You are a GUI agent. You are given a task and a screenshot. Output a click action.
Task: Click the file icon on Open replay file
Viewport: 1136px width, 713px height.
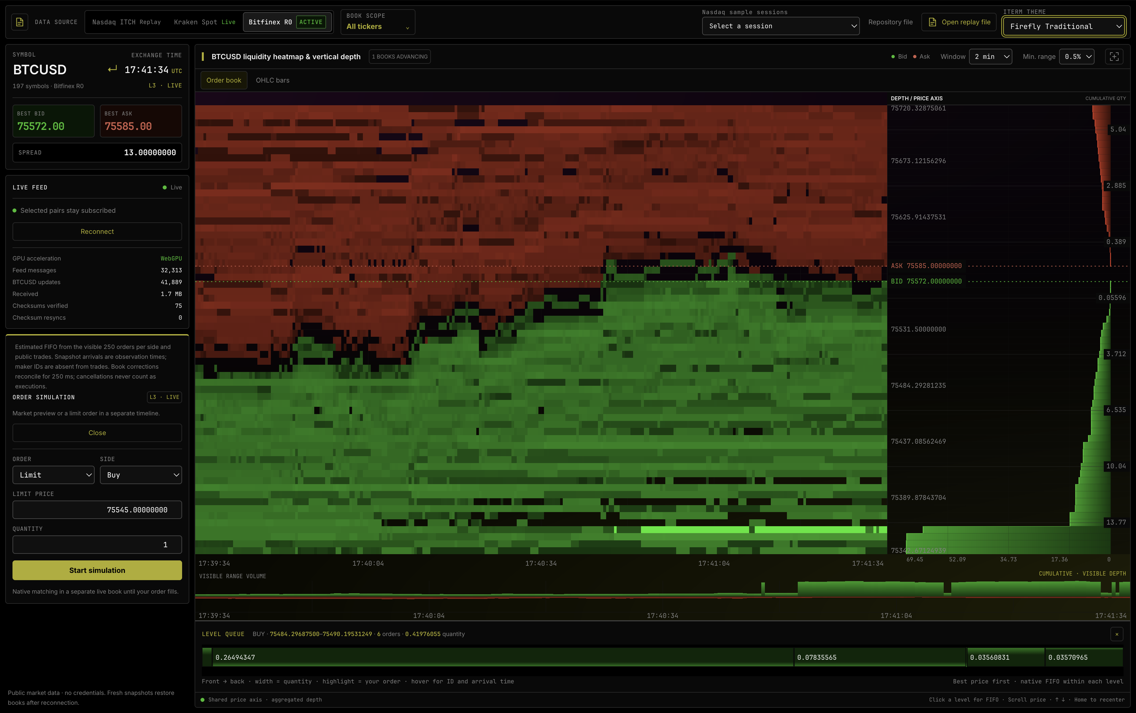point(932,22)
